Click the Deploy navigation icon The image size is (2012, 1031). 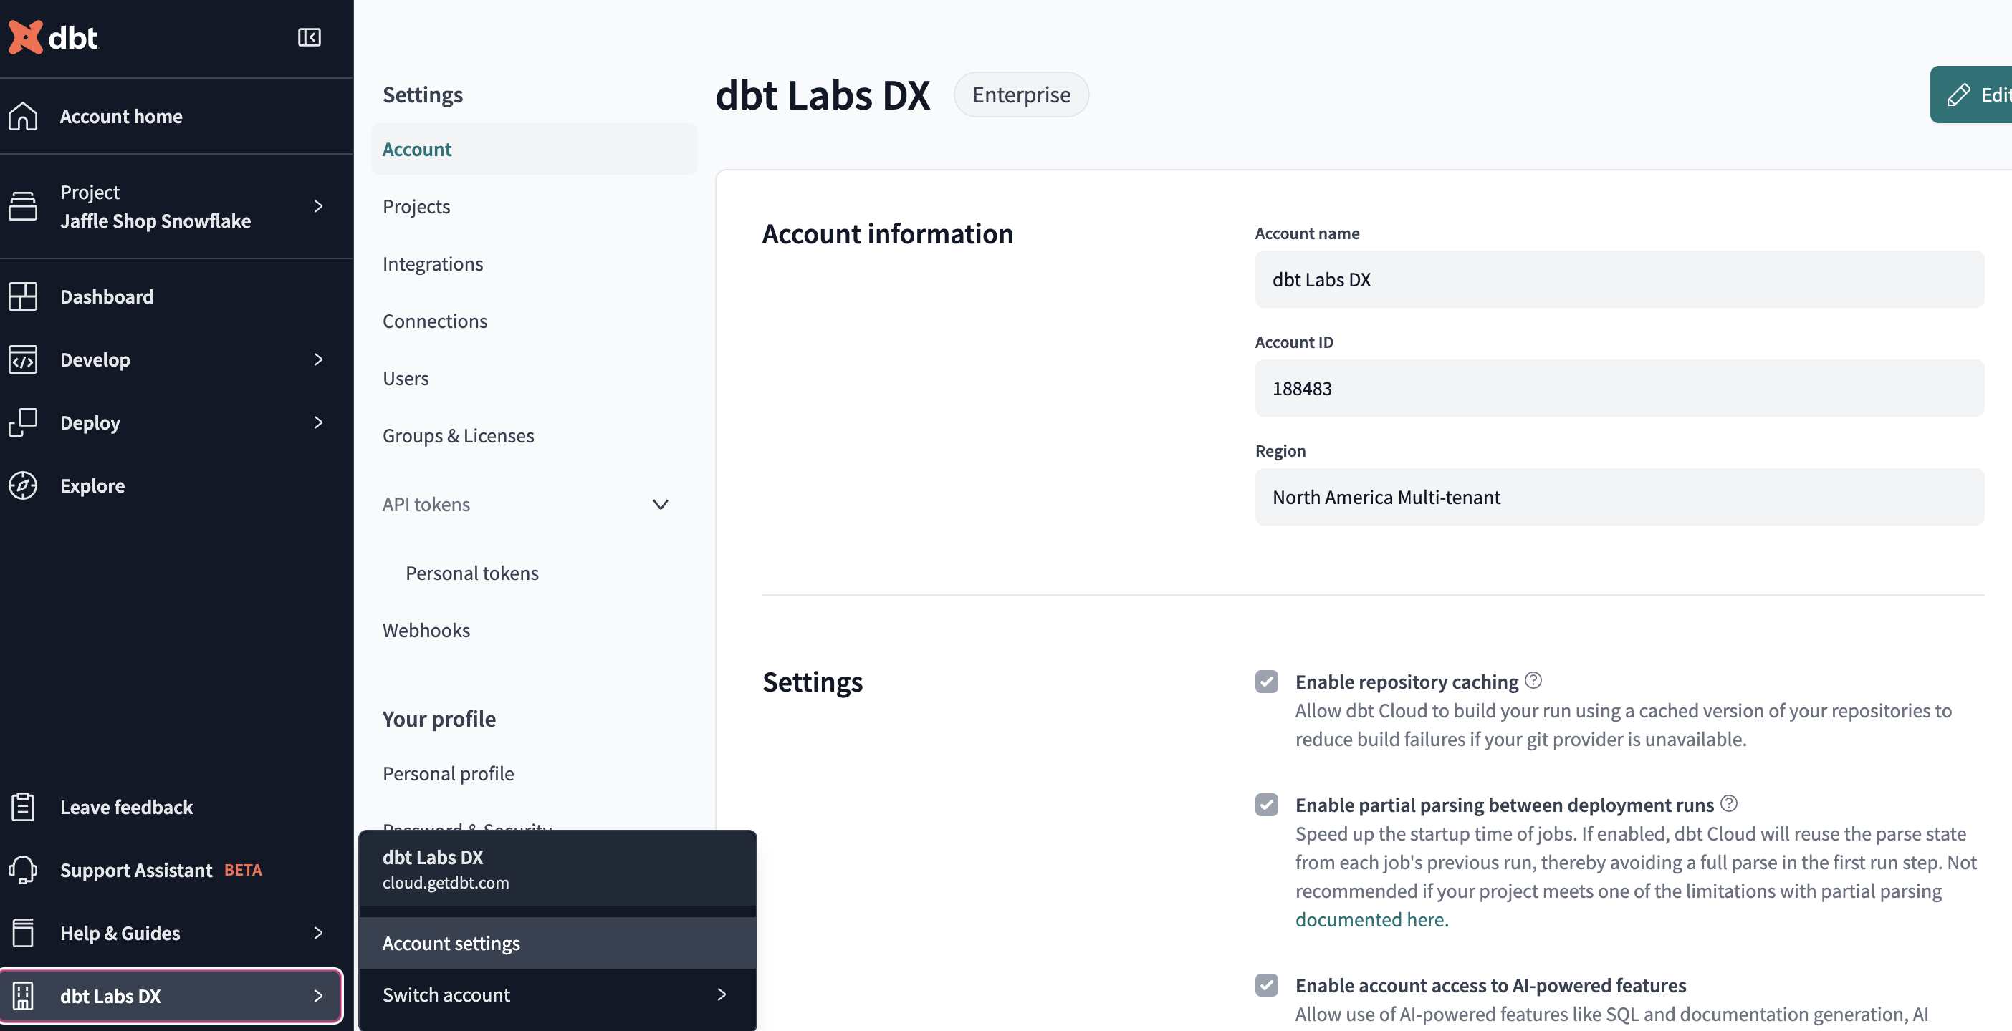[x=25, y=422]
